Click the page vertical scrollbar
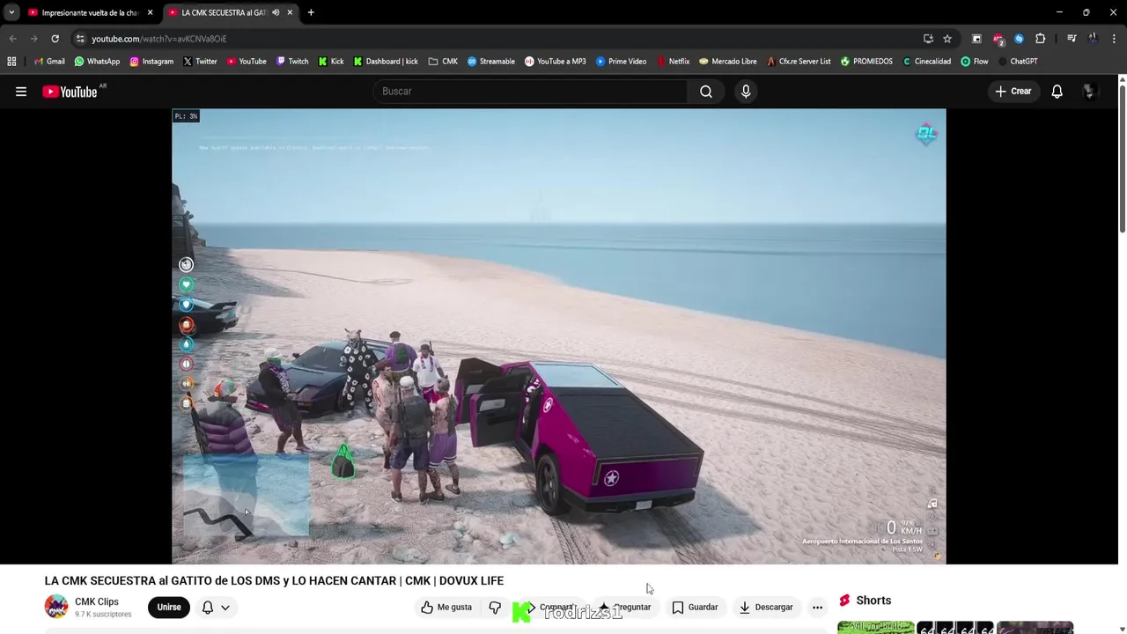Screen dimensions: 1127x634 tap(1122, 158)
